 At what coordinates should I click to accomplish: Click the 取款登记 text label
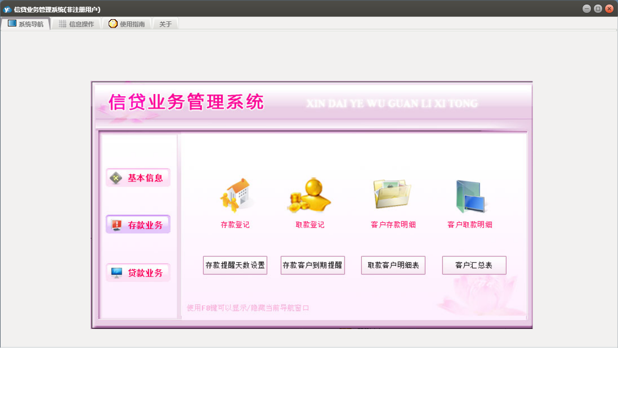[x=310, y=224]
